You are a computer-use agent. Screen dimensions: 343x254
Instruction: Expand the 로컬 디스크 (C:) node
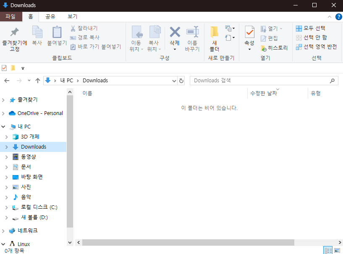(x=7, y=207)
